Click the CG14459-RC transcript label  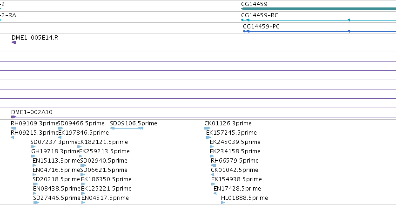(260, 15)
